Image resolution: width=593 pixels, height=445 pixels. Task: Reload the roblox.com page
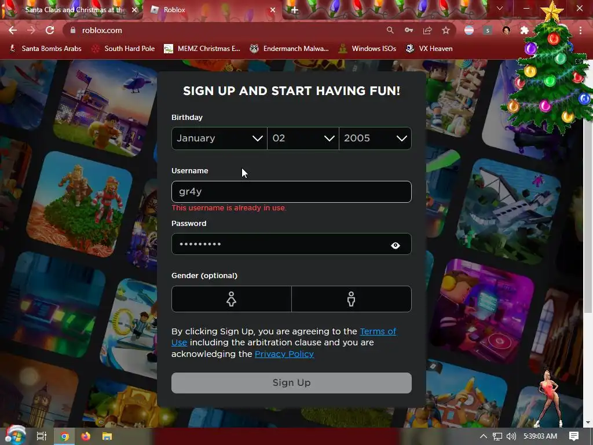(50, 30)
